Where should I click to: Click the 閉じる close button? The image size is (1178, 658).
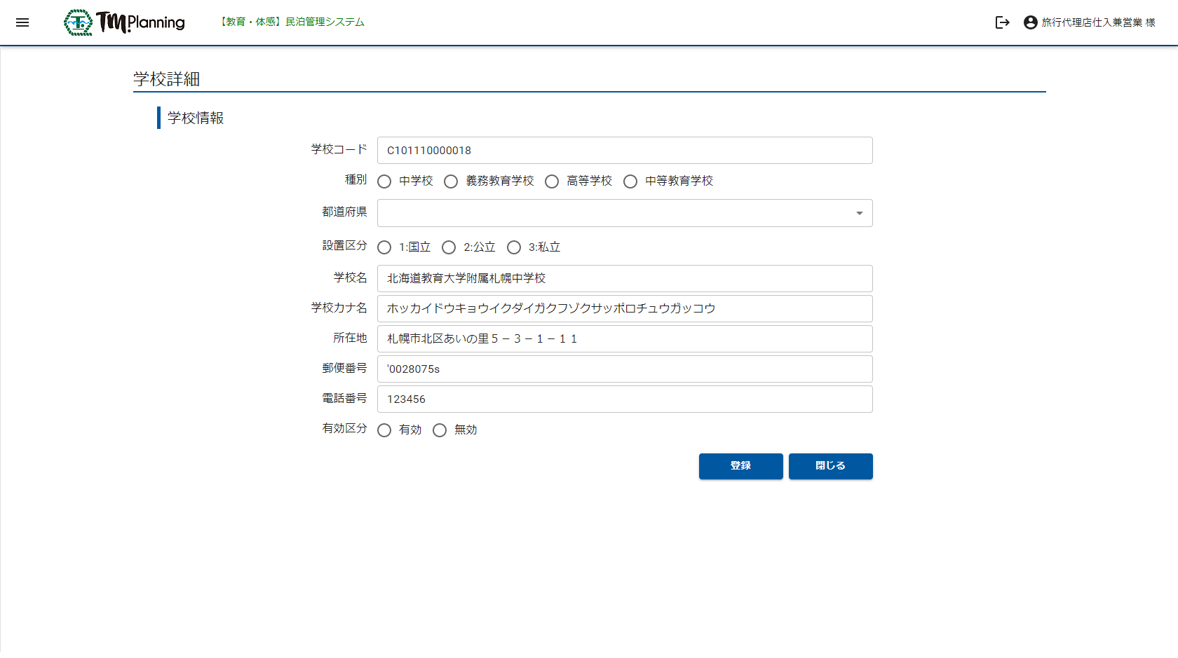(830, 466)
